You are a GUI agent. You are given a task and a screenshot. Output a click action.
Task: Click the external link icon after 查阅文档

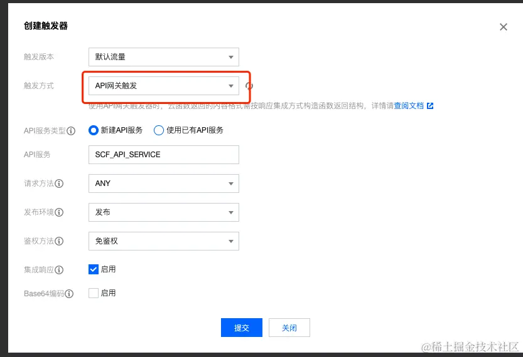pos(430,106)
